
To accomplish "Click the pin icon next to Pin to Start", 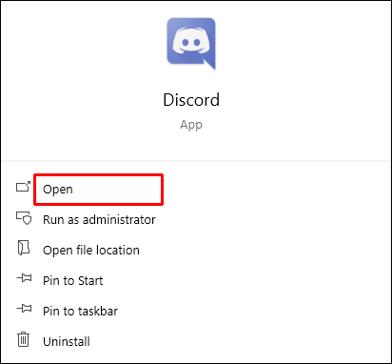I will tap(24, 278).
